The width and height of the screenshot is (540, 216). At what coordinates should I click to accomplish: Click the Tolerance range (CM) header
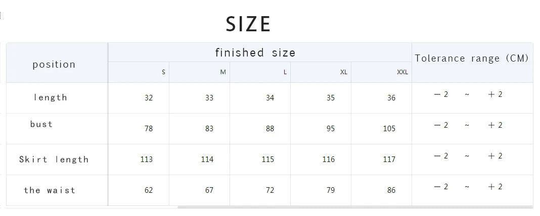(472, 59)
